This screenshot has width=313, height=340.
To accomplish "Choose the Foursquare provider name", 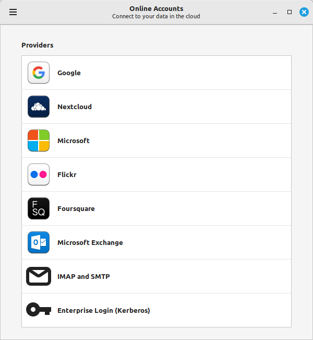I will pyautogui.click(x=76, y=209).
